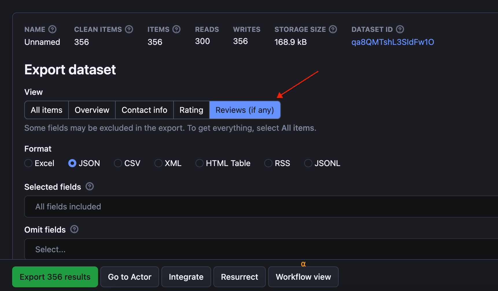Open the Omit fields Select dropdown

pos(261,249)
